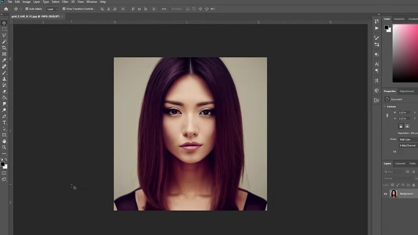Toggle the width-height link constraint
This screenshot has height=235, width=418.
pyautogui.click(x=387, y=116)
